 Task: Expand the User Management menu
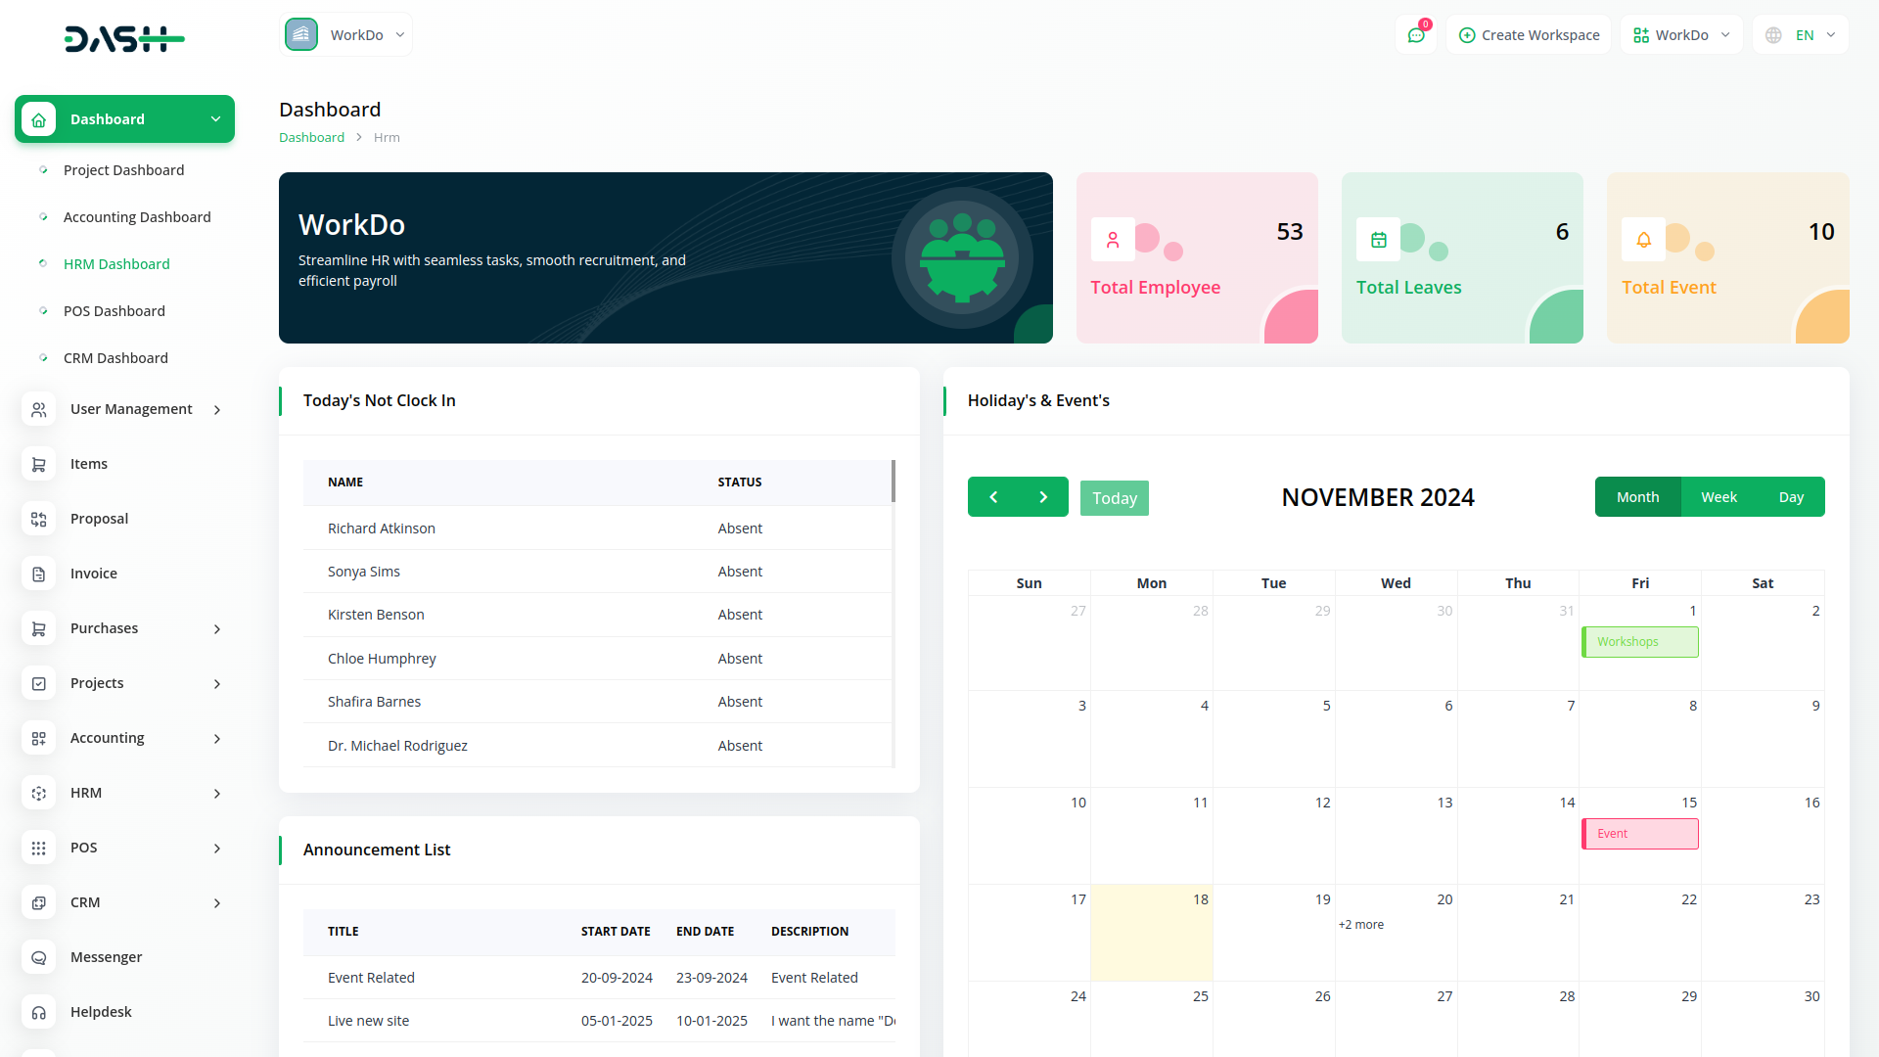[x=131, y=409]
